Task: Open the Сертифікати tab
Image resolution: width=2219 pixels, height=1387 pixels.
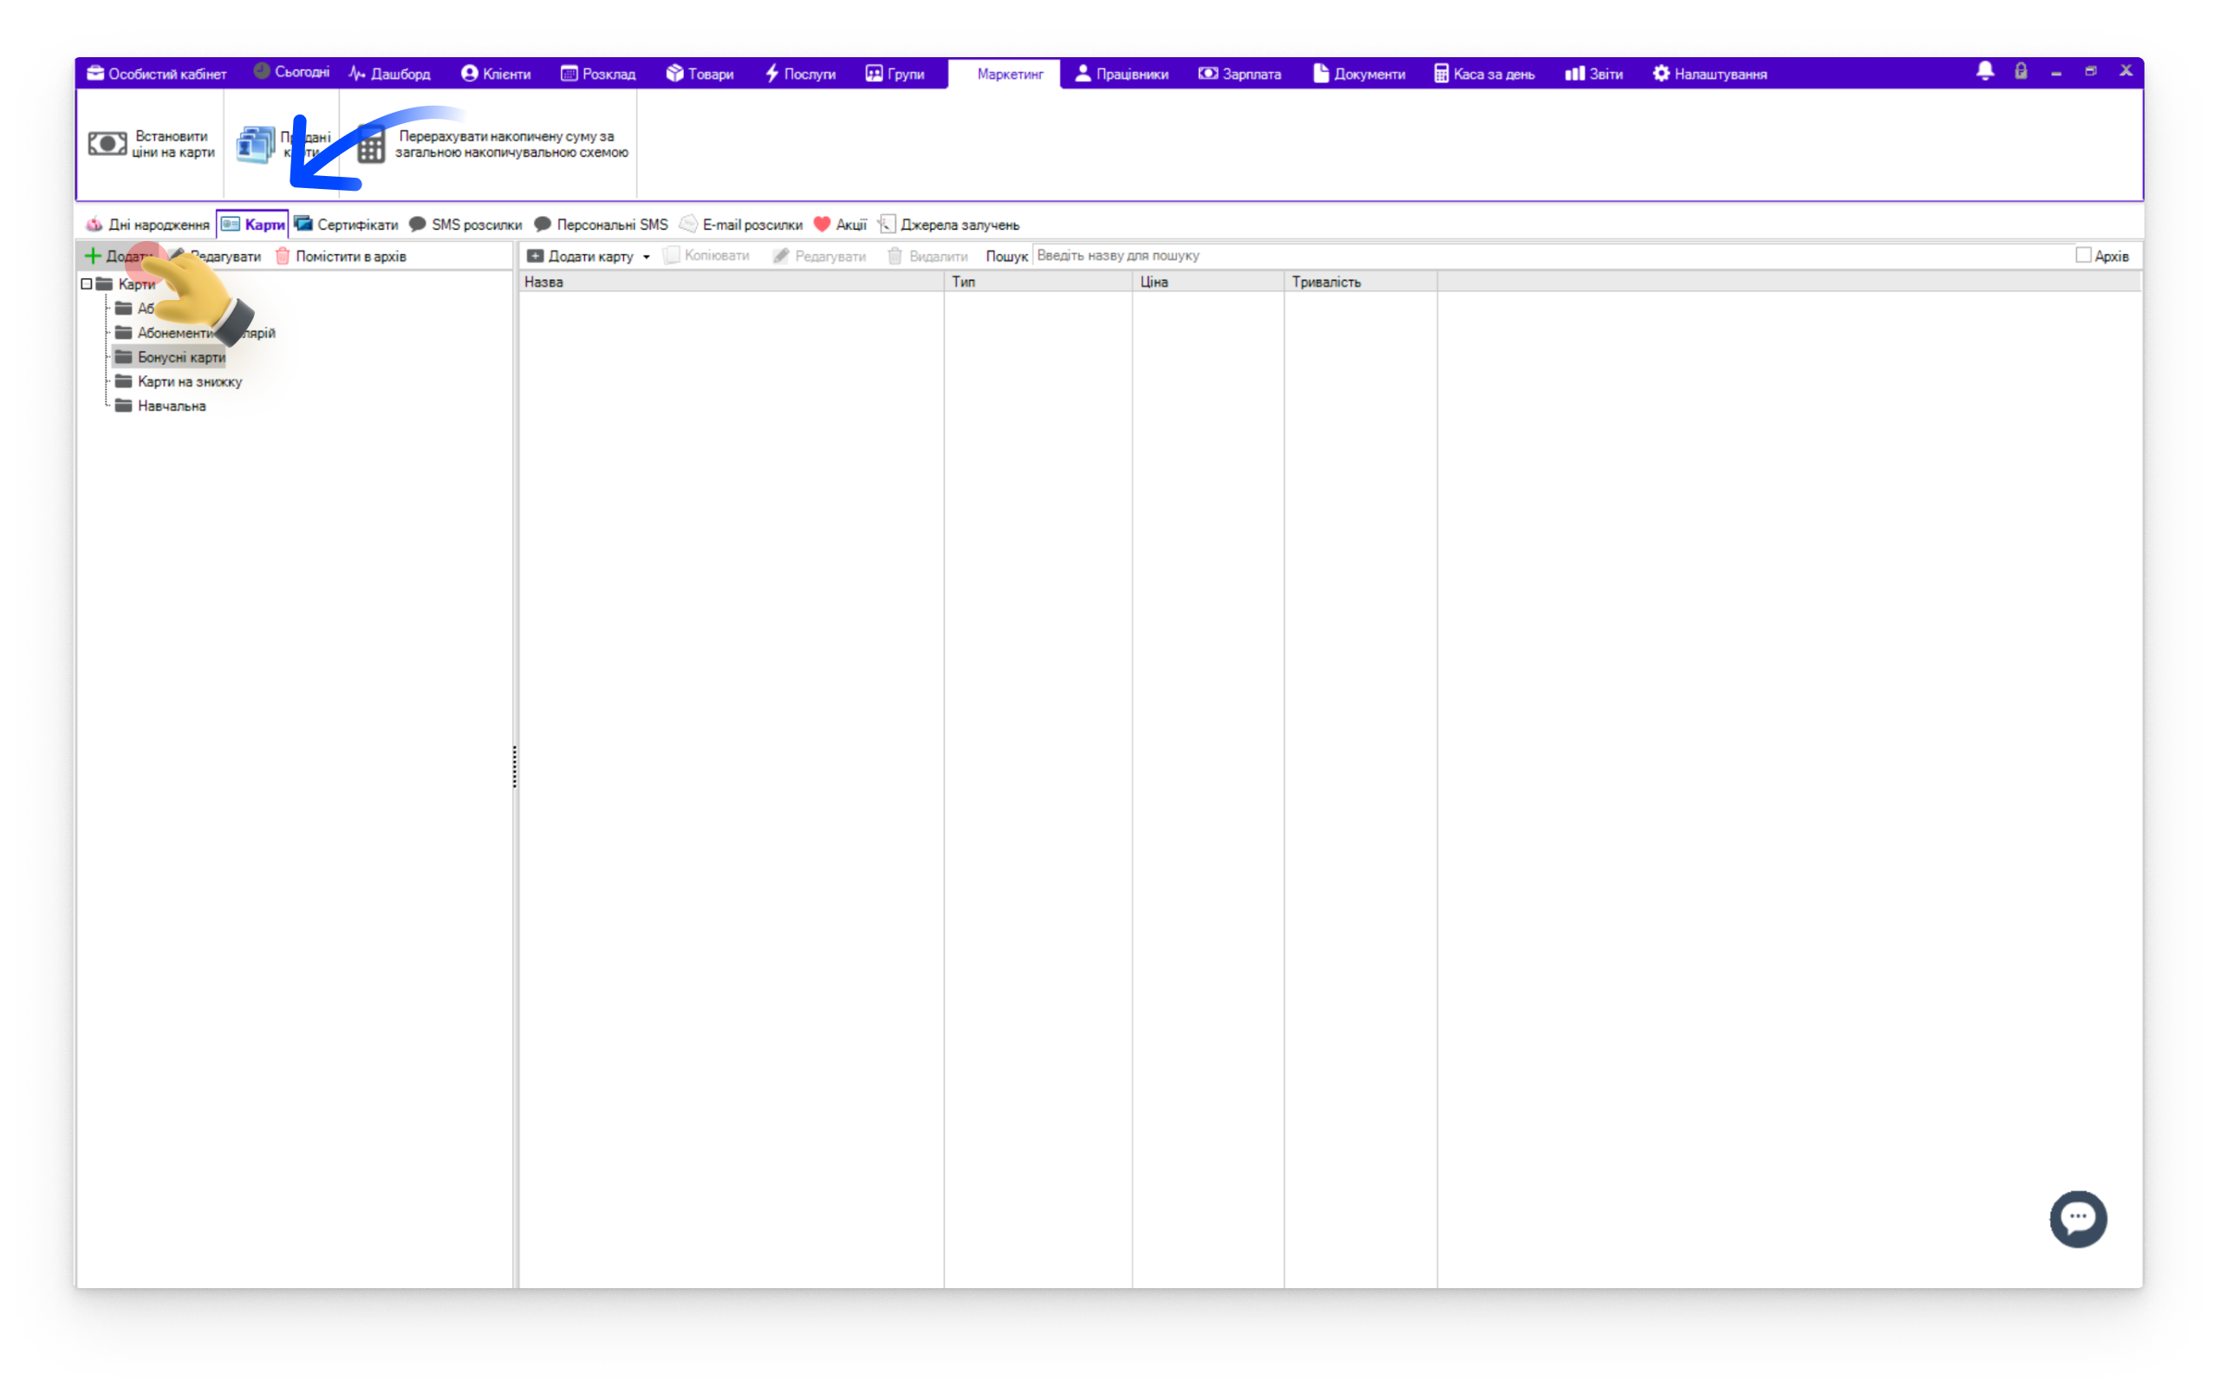Action: point(347,225)
